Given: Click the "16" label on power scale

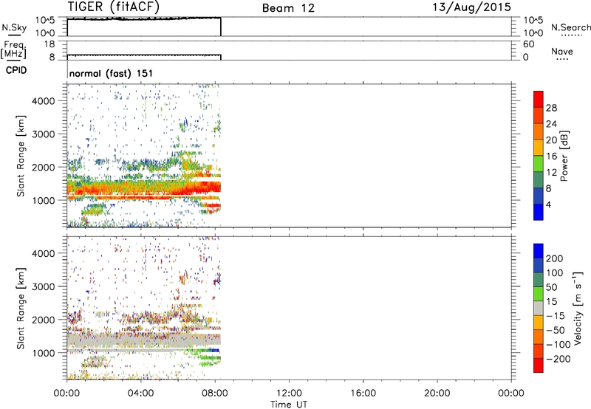Looking at the screenshot, I should tap(551, 157).
